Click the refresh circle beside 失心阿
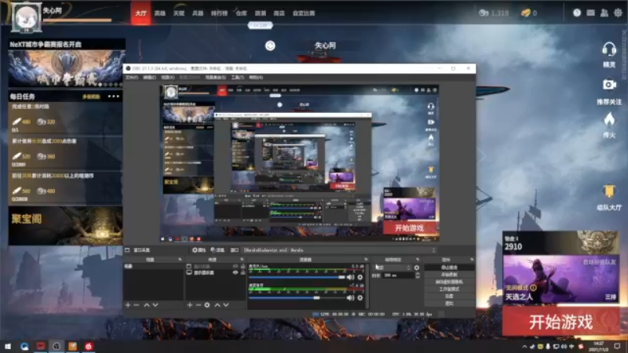 (x=270, y=45)
